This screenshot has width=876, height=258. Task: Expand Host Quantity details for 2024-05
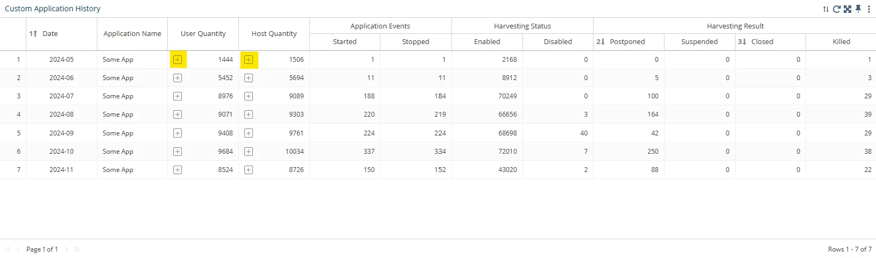[x=249, y=60]
